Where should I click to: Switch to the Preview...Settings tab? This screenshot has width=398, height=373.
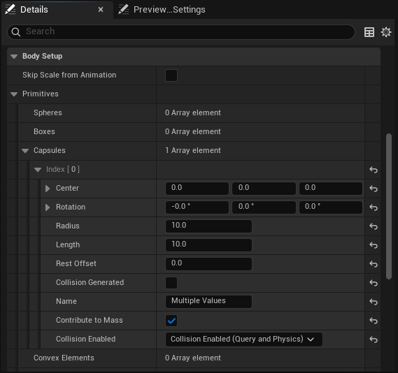point(162,10)
